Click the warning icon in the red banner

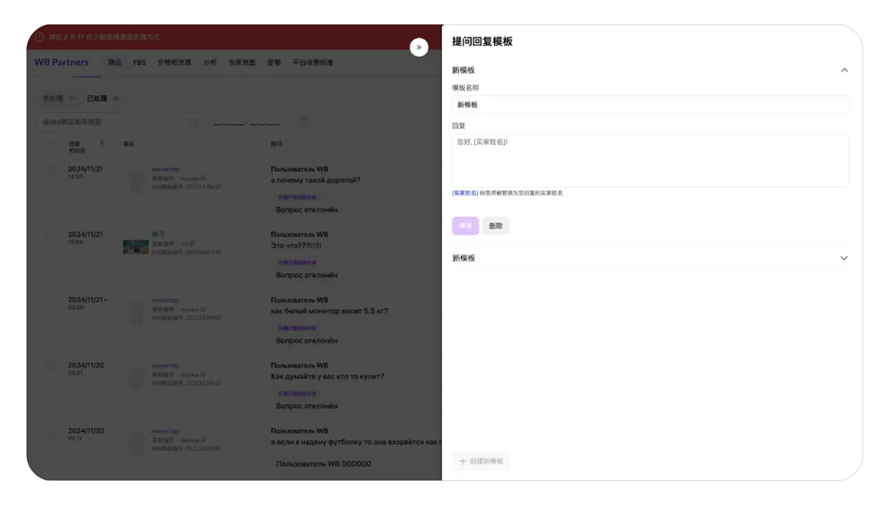point(39,37)
